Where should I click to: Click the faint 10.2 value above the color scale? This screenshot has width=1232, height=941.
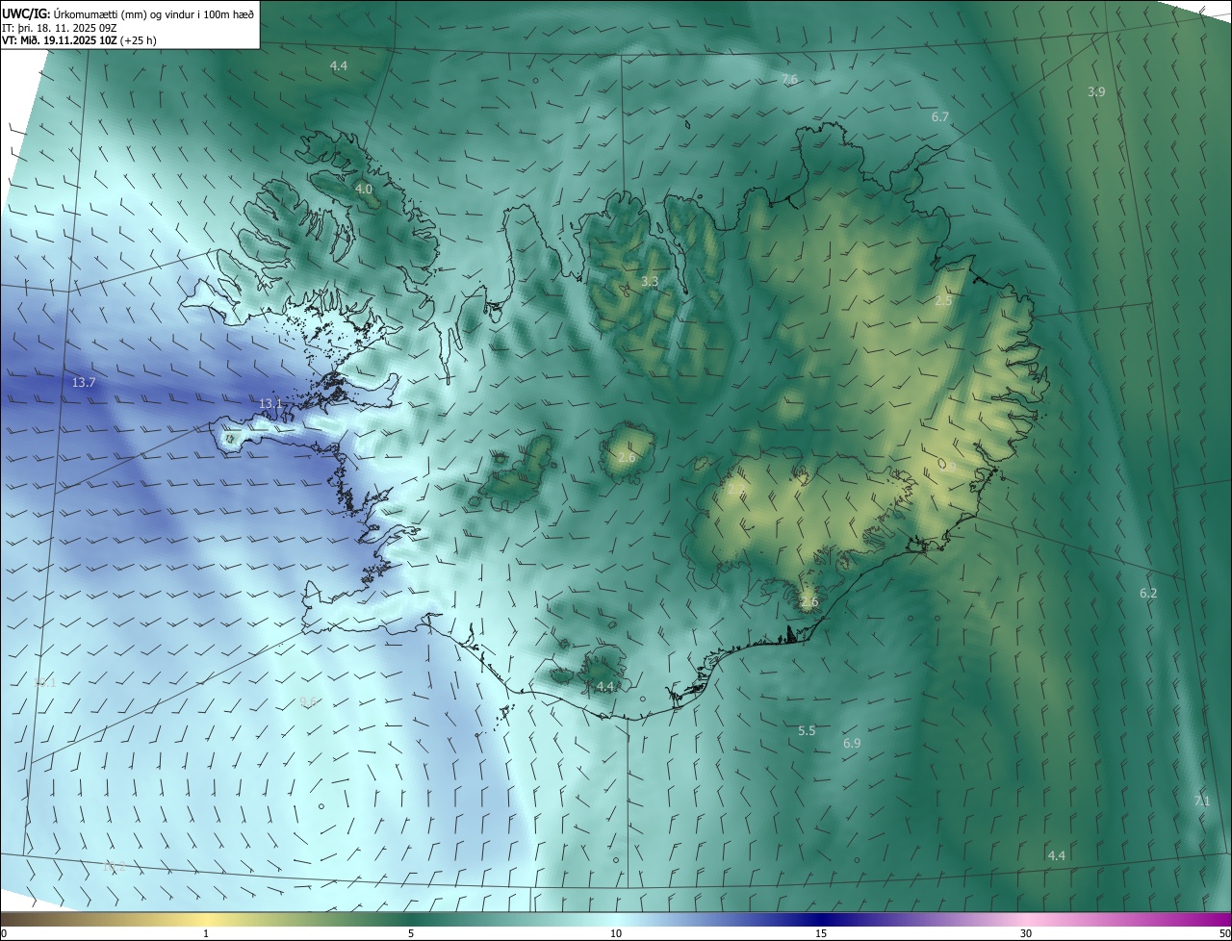pos(115,867)
